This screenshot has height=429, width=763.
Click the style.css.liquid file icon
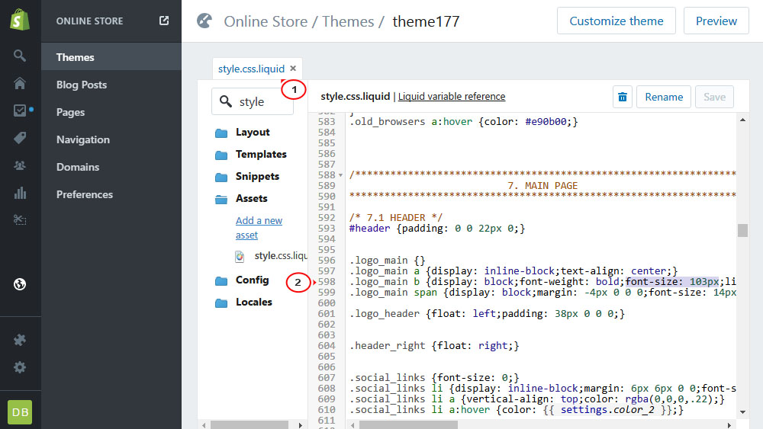tap(240, 256)
